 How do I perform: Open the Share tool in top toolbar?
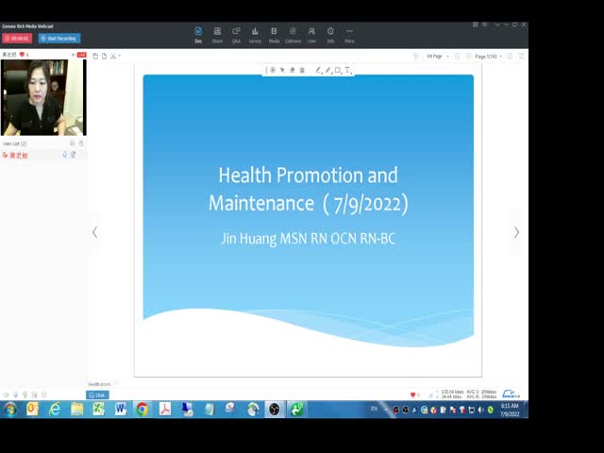[217, 35]
